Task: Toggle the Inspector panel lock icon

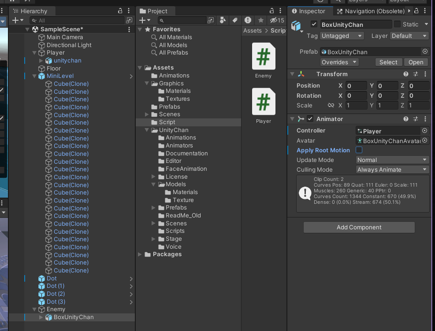Action: [416, 11]
